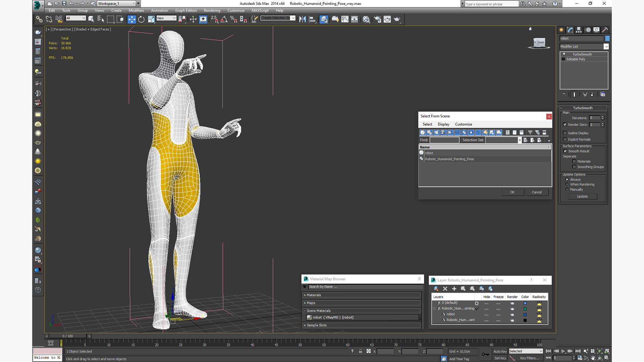Screen dimensions: 644x362
Task: Toggle Isoline Display checkbox
Action: 565,133
